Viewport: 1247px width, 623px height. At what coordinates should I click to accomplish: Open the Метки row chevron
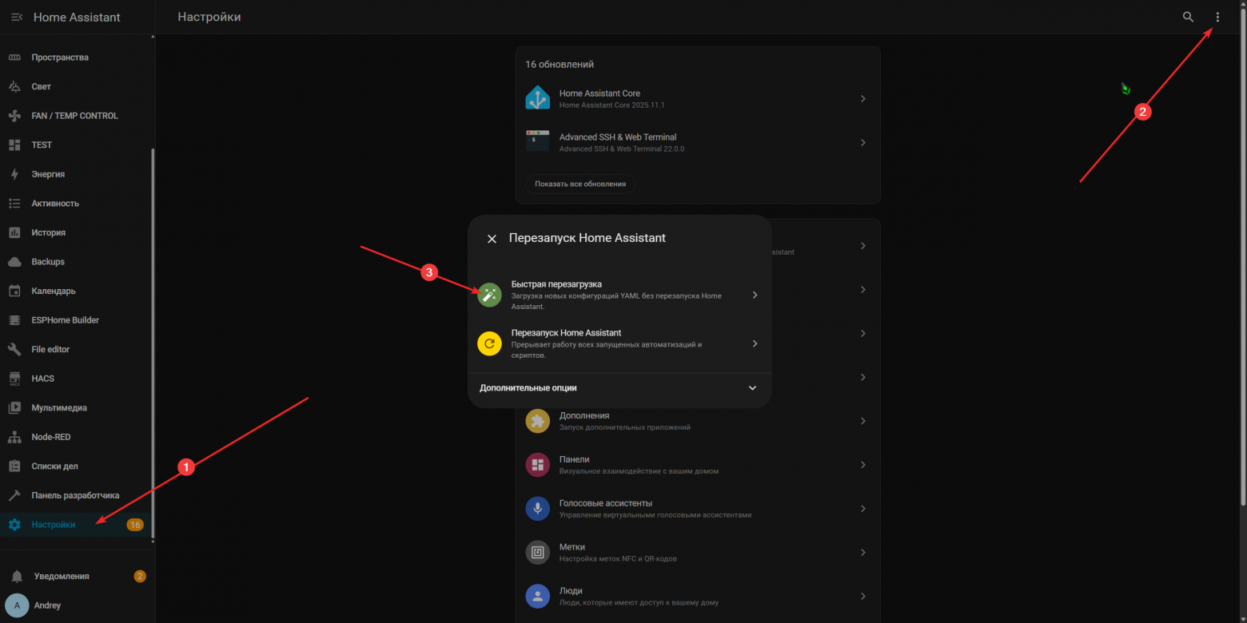[x=863, y=553]
